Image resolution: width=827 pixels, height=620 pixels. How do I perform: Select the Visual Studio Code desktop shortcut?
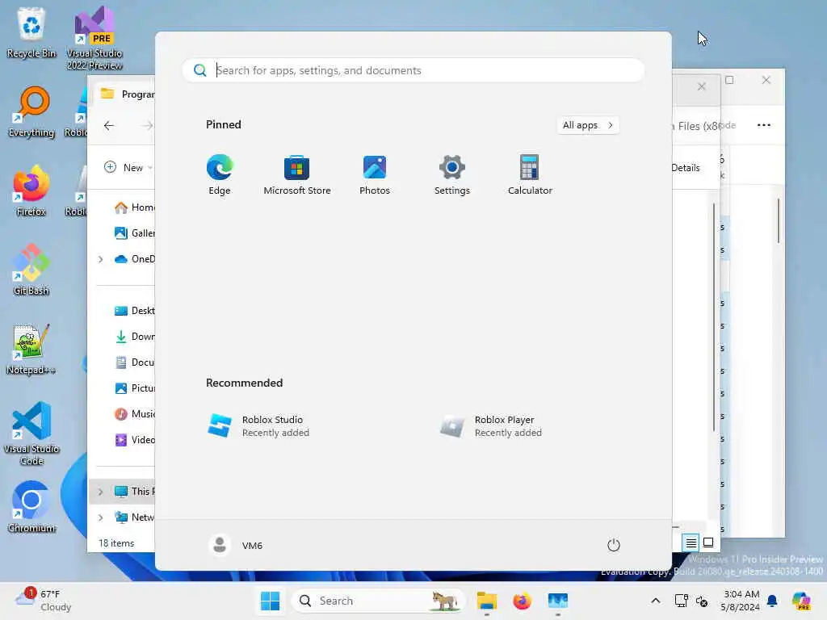tap(31, 434)
